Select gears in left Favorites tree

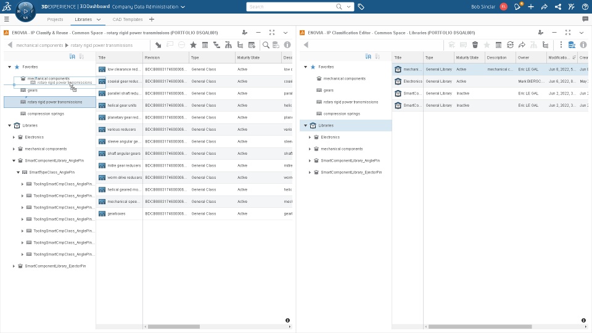click(33, 90)
